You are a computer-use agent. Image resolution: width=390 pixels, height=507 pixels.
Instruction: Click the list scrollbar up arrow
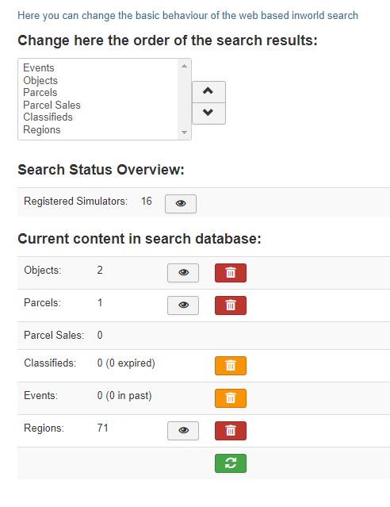pyautogui.click(x=184, y=66)
